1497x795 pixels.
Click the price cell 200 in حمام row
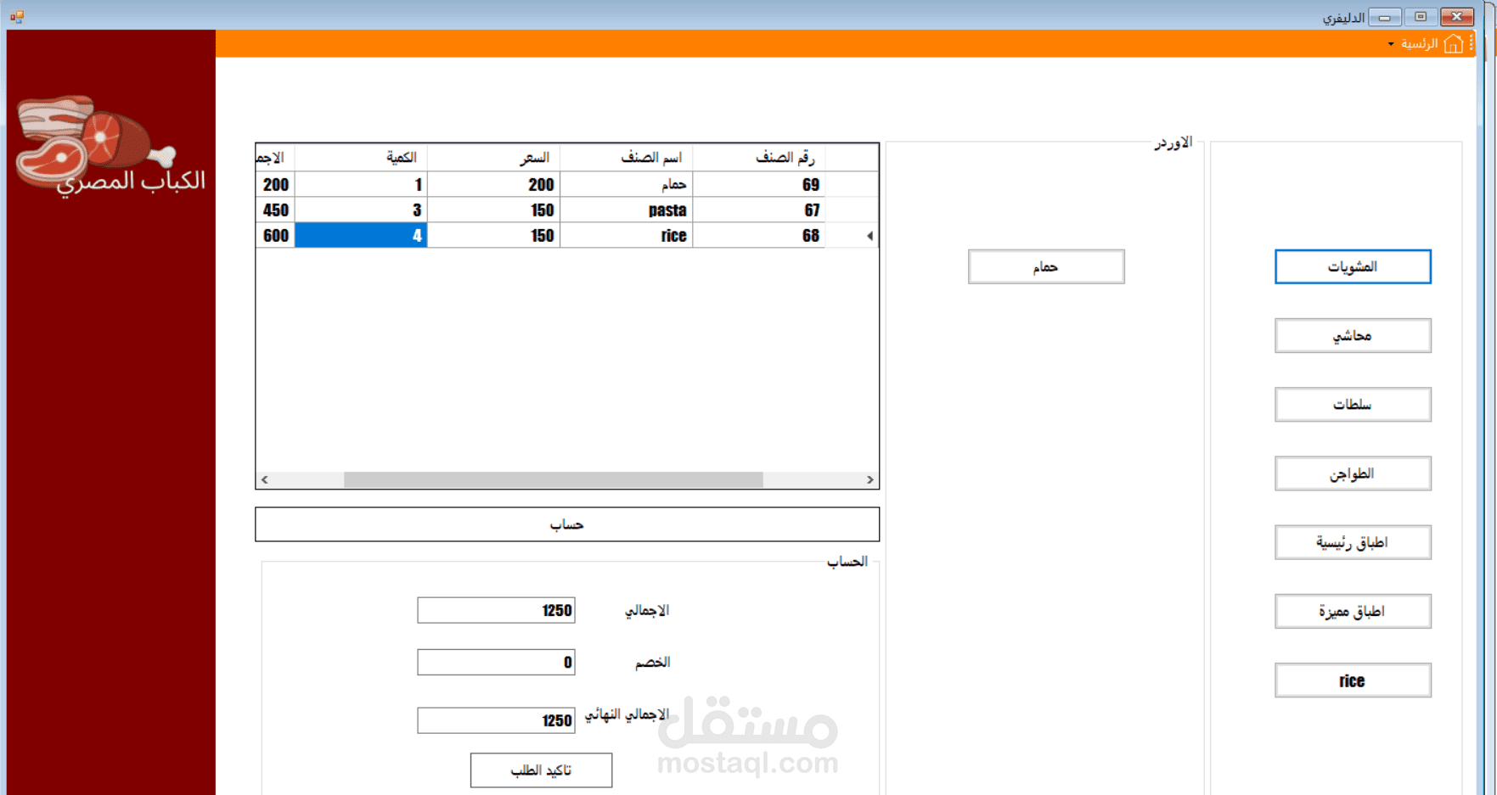tap(493, 184)
